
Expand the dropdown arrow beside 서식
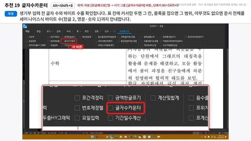[x=72, y=31]
